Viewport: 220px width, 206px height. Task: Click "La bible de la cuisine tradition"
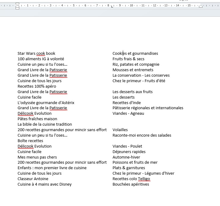pyautogui.click(x=45, y=124)
